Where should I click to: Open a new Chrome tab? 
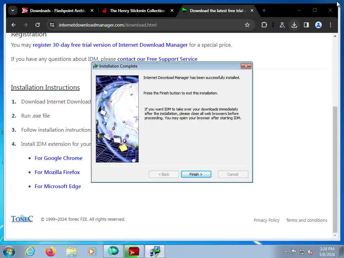[264, 10]
